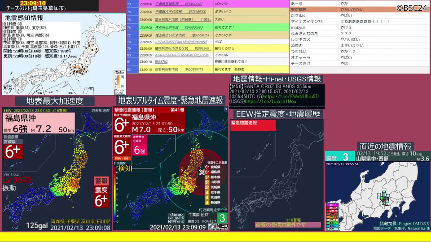Click the 新潟県 4 entry in the prefecture list
The width and height of the screenshot is (431, 242).
(212, 203)
